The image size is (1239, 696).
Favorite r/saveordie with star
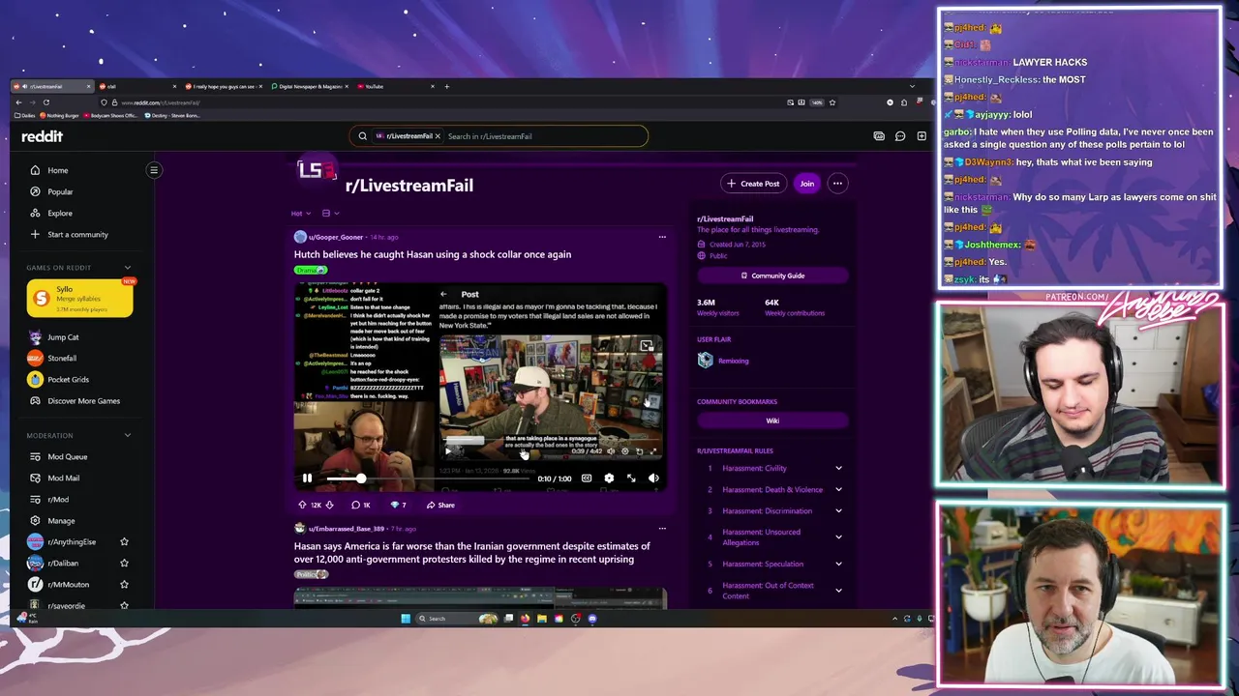(124, 606)
